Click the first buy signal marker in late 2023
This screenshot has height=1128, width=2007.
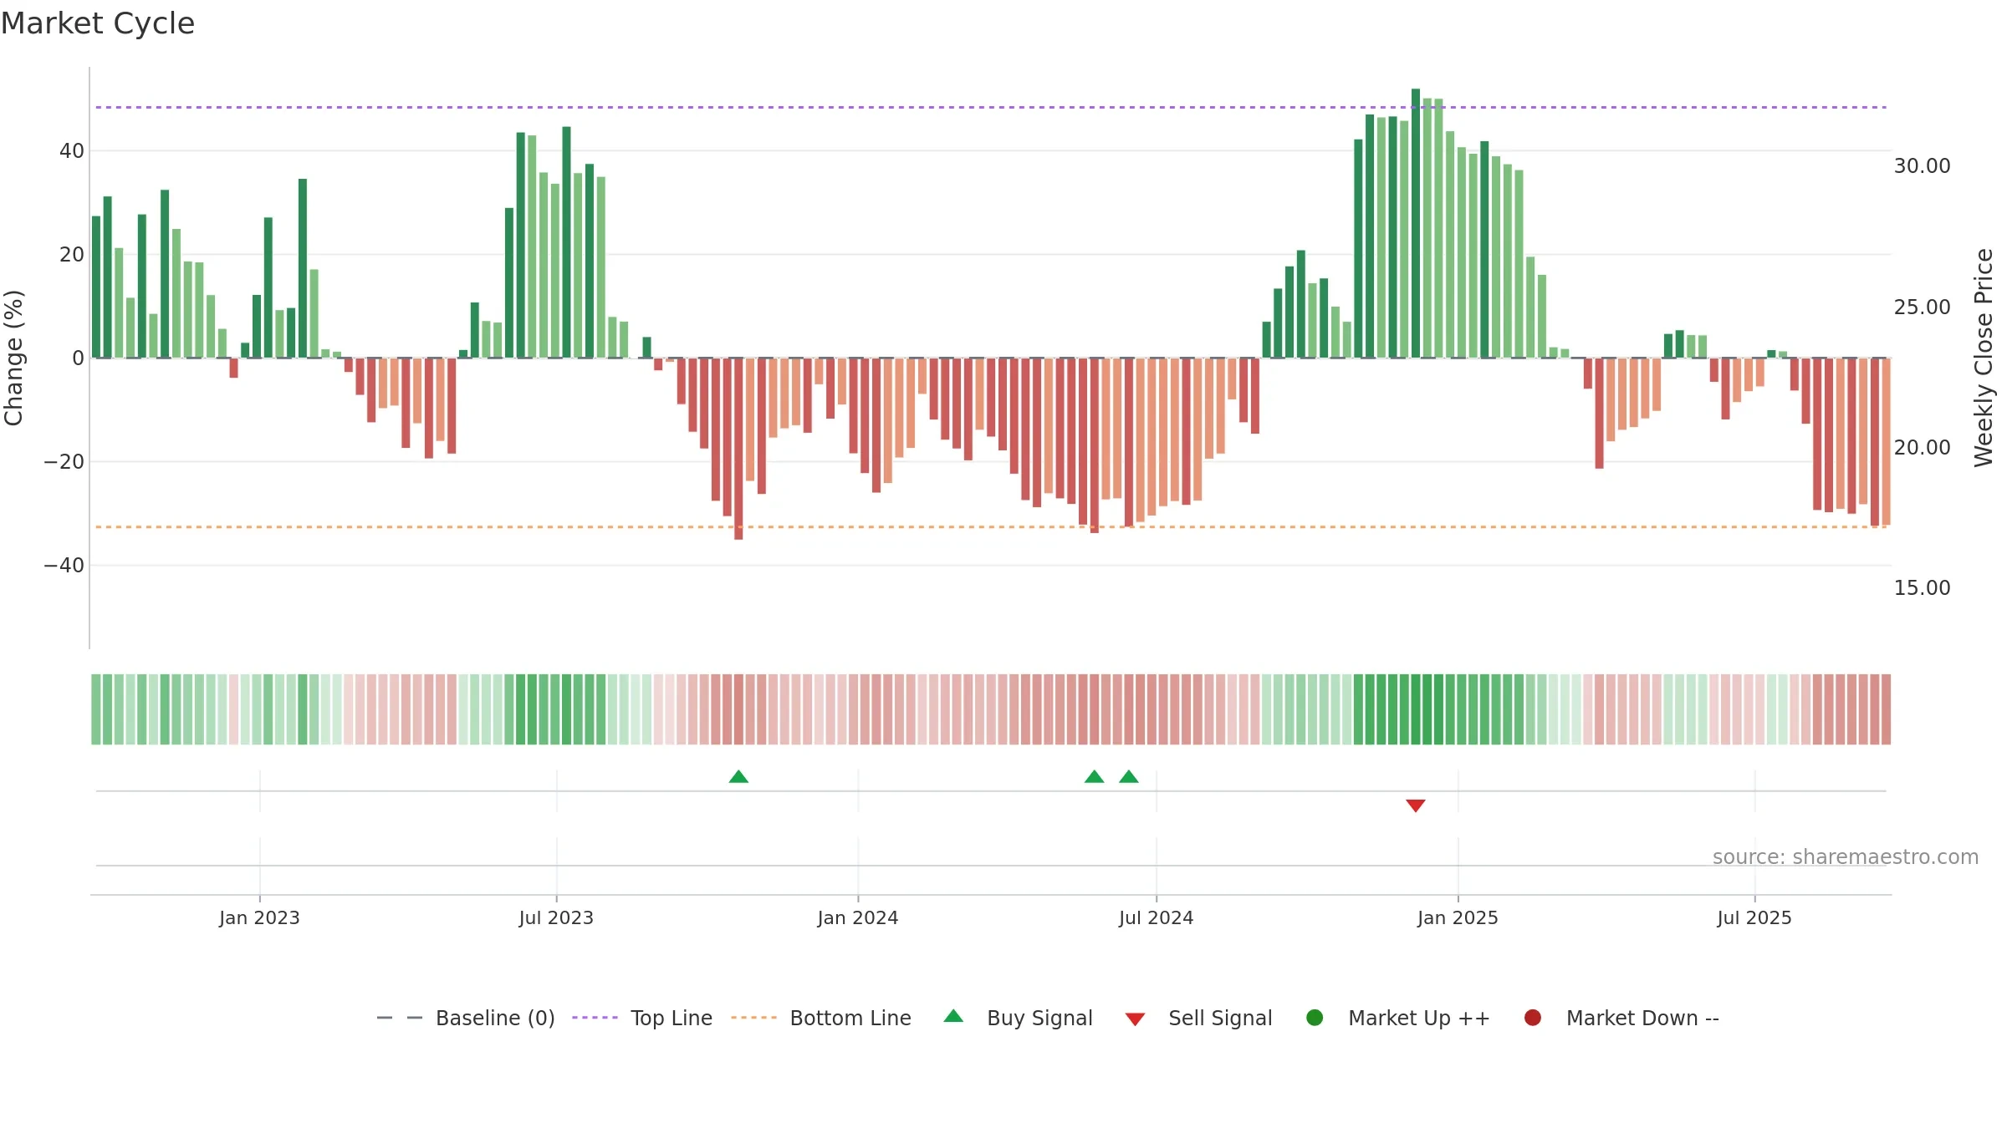tap(738, 776)
